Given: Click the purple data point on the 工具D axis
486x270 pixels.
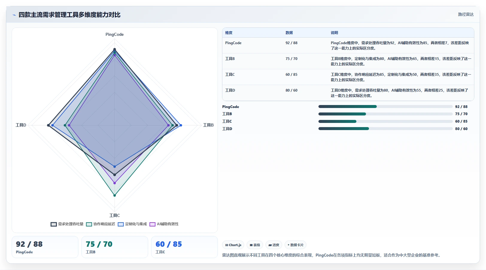Looking at the screenshot, I should click(x=69, y=125).
